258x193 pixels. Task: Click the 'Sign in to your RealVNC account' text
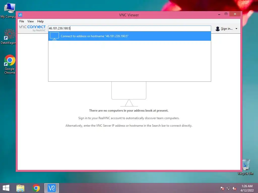(129, 118)
